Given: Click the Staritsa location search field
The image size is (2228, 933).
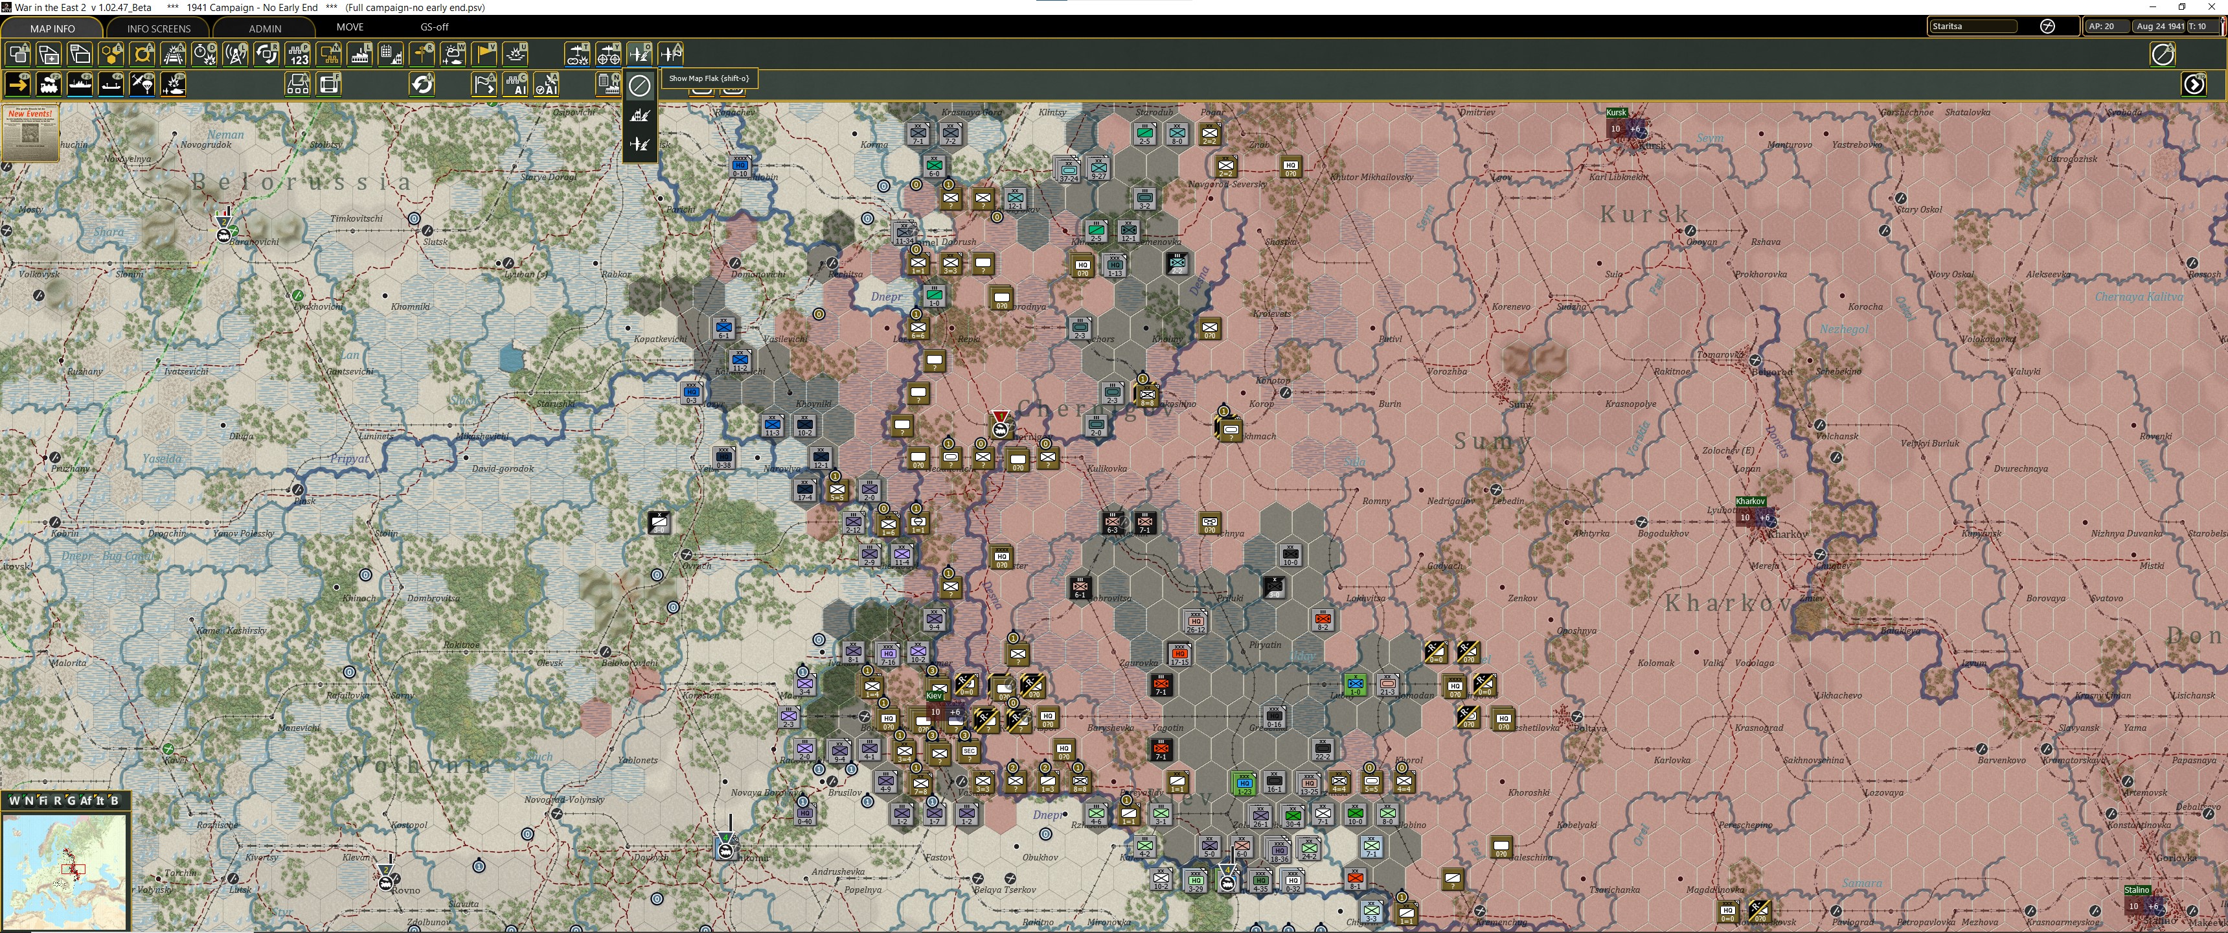Looking at the screenshot, I should pyautogui.click(x=1973, y=26).
